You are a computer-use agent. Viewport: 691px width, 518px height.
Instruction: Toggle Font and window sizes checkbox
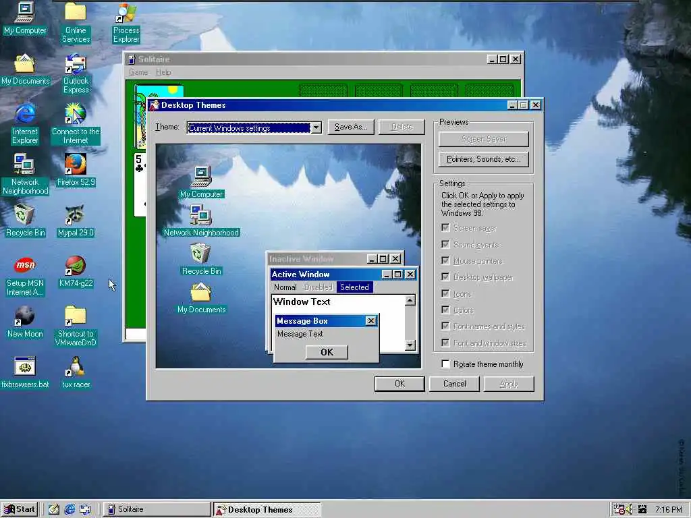click(445, 343)
